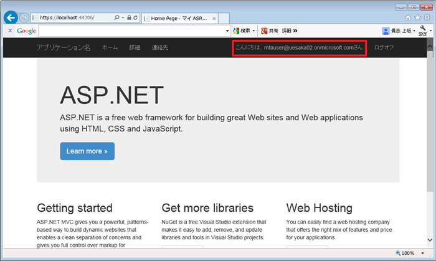Click the Google+ 共有 share button
The height and width of the screenshot is (261, 436).
[270, 31]
